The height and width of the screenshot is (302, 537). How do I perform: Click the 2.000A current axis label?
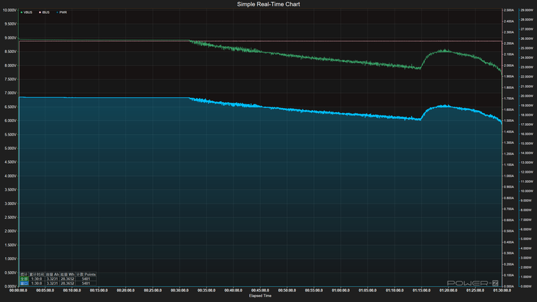point(509,65)
